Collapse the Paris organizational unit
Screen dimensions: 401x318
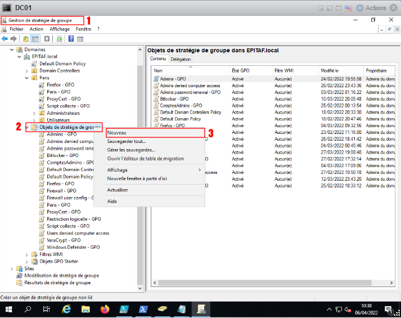point(26,78)
